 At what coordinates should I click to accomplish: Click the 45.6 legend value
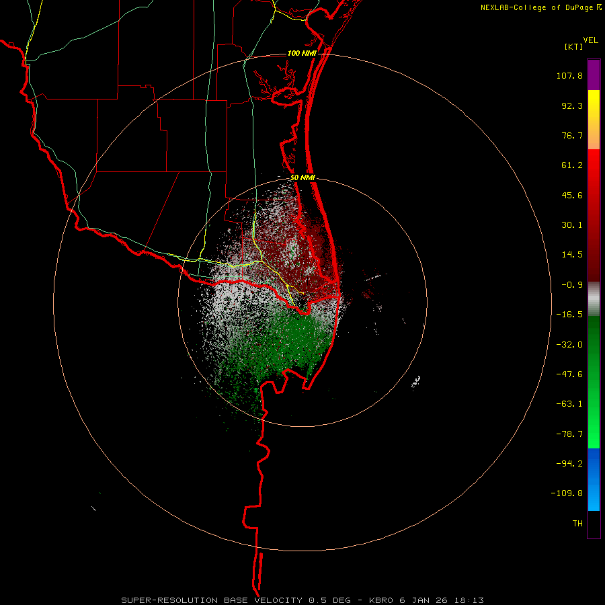(572, 195)
